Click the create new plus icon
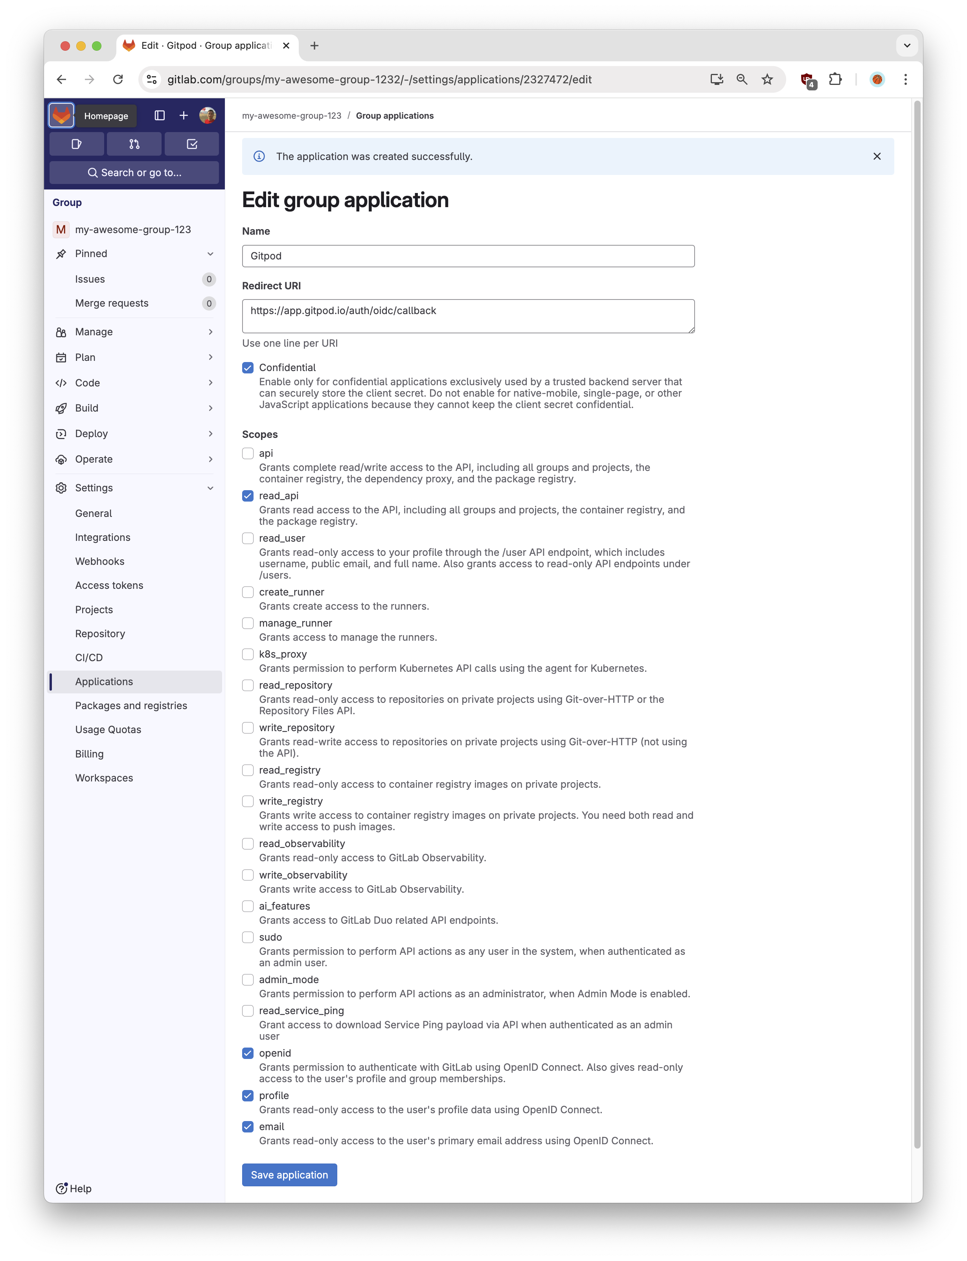The height and width of the screenshot is (1261, 967). (184, 116)
